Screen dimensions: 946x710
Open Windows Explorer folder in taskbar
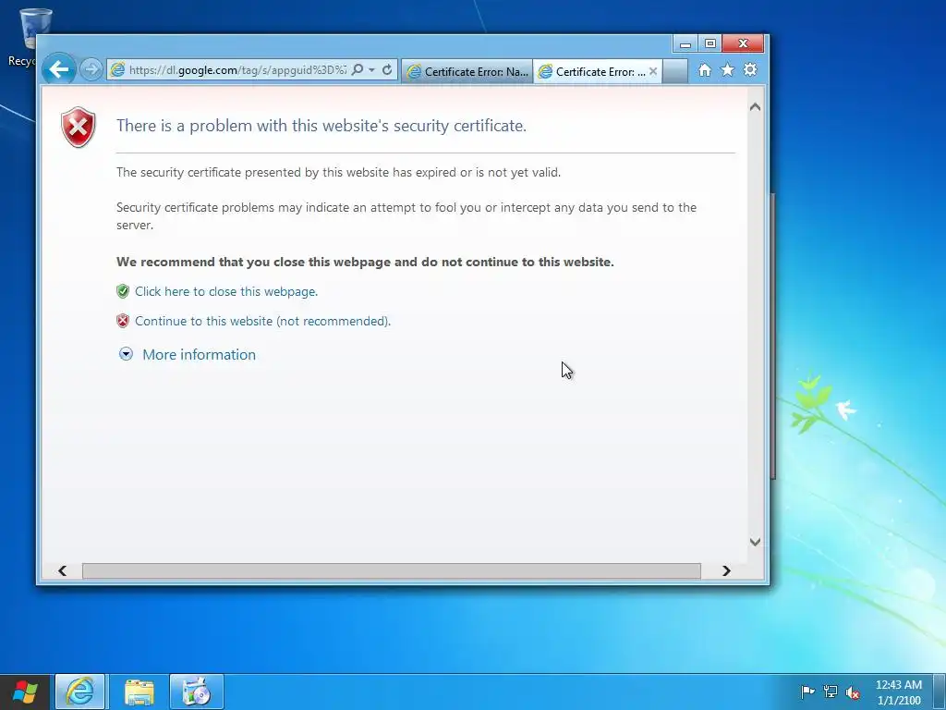click(139, 692)
